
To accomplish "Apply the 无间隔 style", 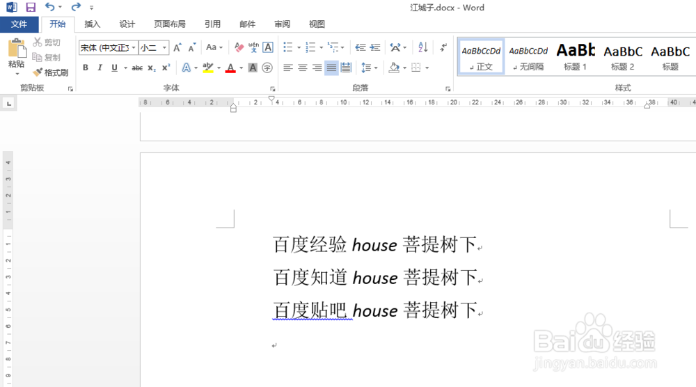I will click(528, 57).
